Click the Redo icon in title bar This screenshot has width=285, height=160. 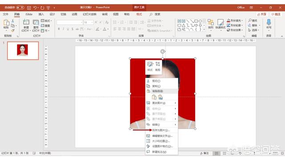click(x=42, y=8)
